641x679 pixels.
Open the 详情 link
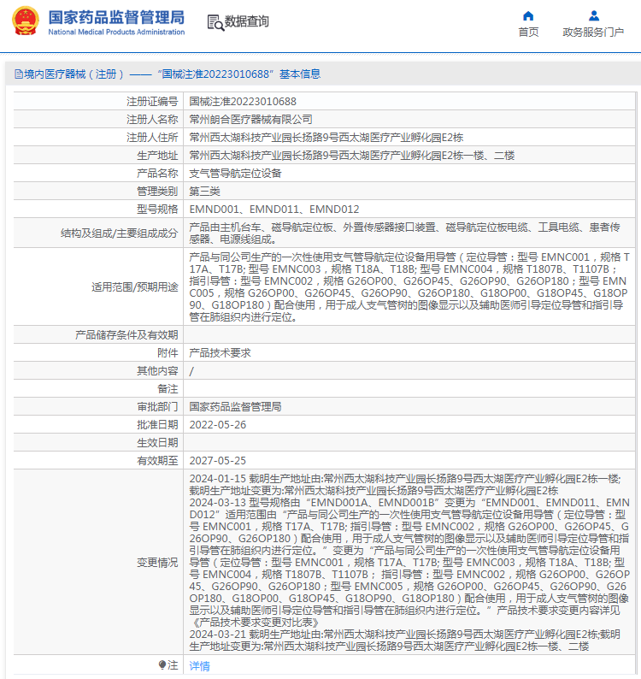[199, 665]
